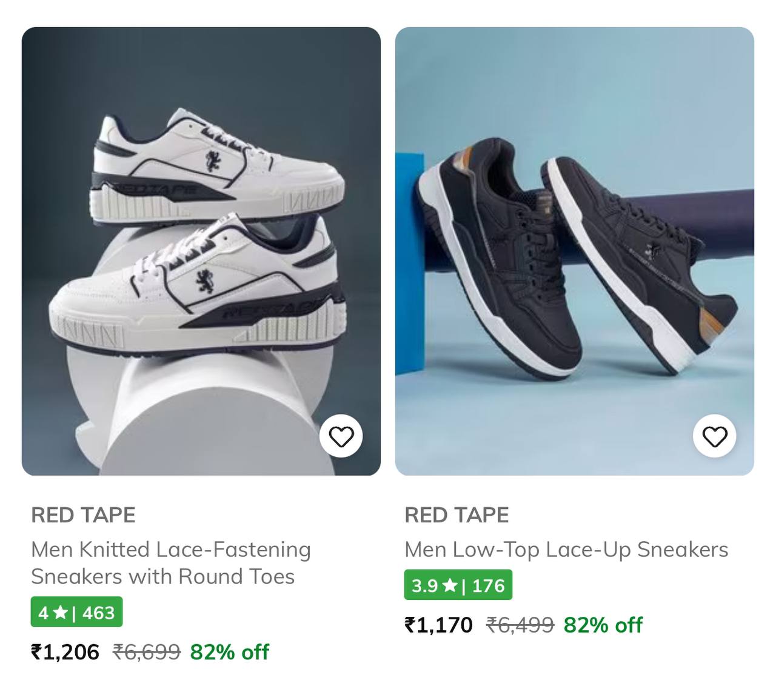Screen dimensions: 776x692
Task: View the 463 ratings count
Action: [x=98, y=613]
